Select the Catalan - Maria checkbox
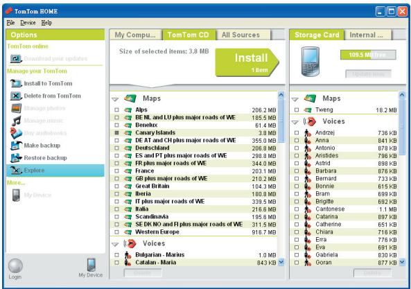Screen dimensions: 411x289 [x=116, y=263]
